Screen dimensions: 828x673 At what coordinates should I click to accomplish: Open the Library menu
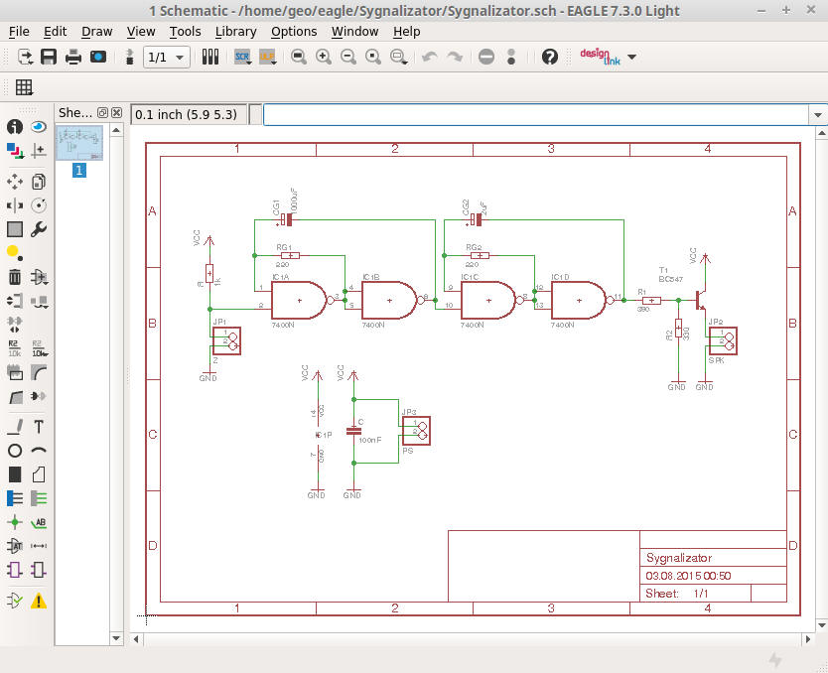pyautogui.click(x=235, y=31)
